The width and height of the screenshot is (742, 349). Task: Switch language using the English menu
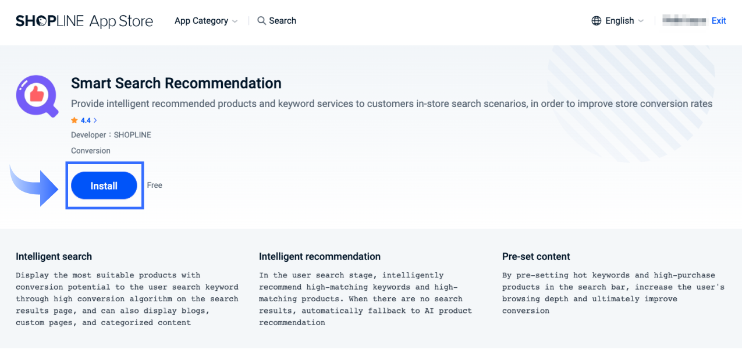click(x=620, y=20)
